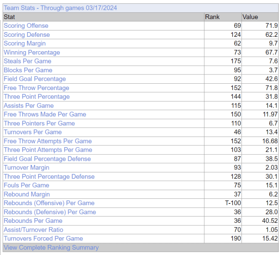The image size is (279, 255).
Task: Click the Field Goal Percentage link
Action: point(35,79)
